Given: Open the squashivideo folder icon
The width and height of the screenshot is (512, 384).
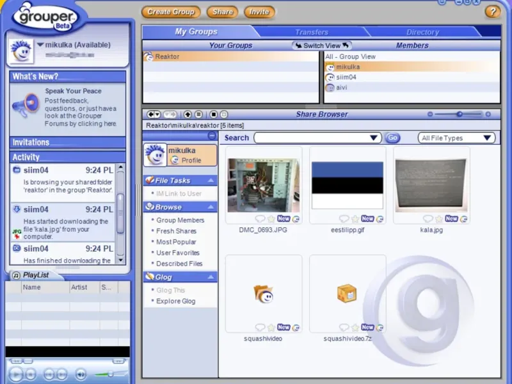Looking at the screenshot, I should point(263,294).
